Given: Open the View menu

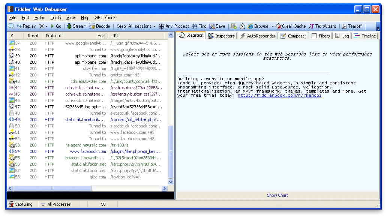Looking at the screenshot, I should 71,18.
